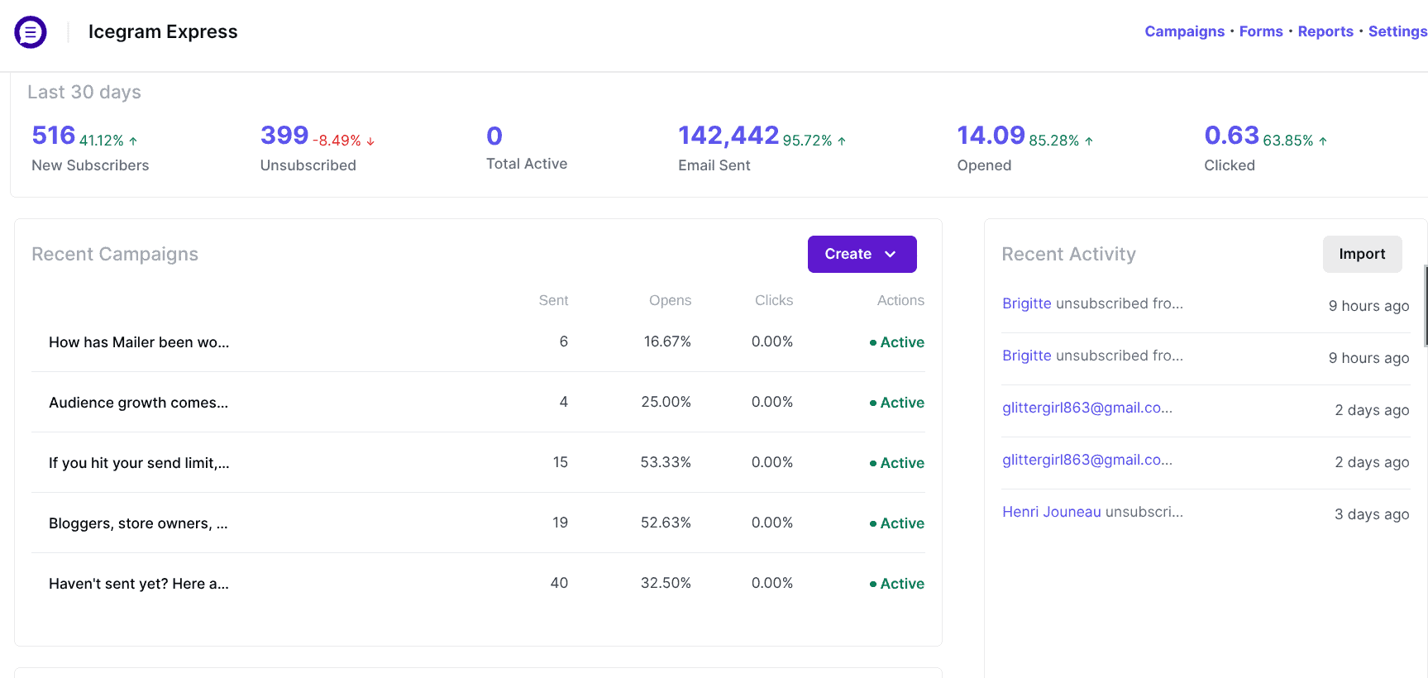Click the 41.12% subscriber growth indicator

point(108,141)
